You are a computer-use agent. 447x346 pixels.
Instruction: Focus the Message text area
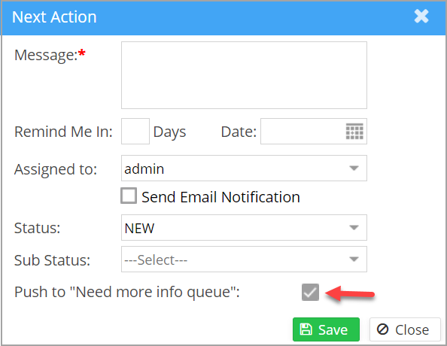point(244,75)
